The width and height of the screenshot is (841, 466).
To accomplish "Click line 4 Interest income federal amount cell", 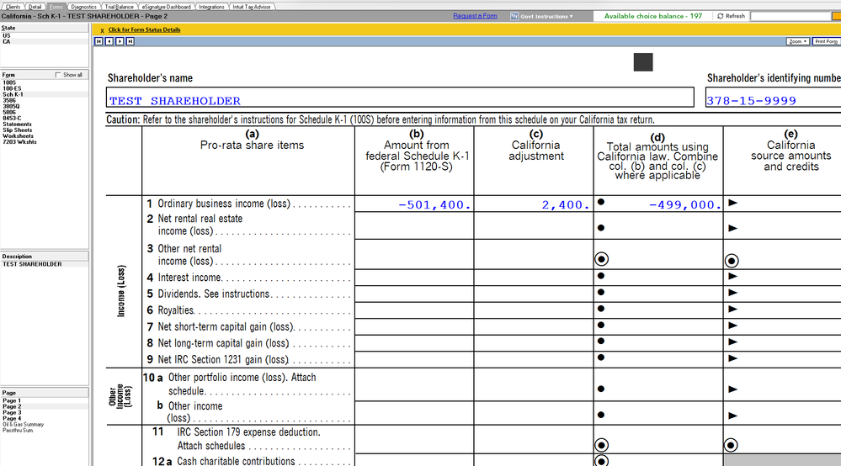I will (x=414, y=278).
